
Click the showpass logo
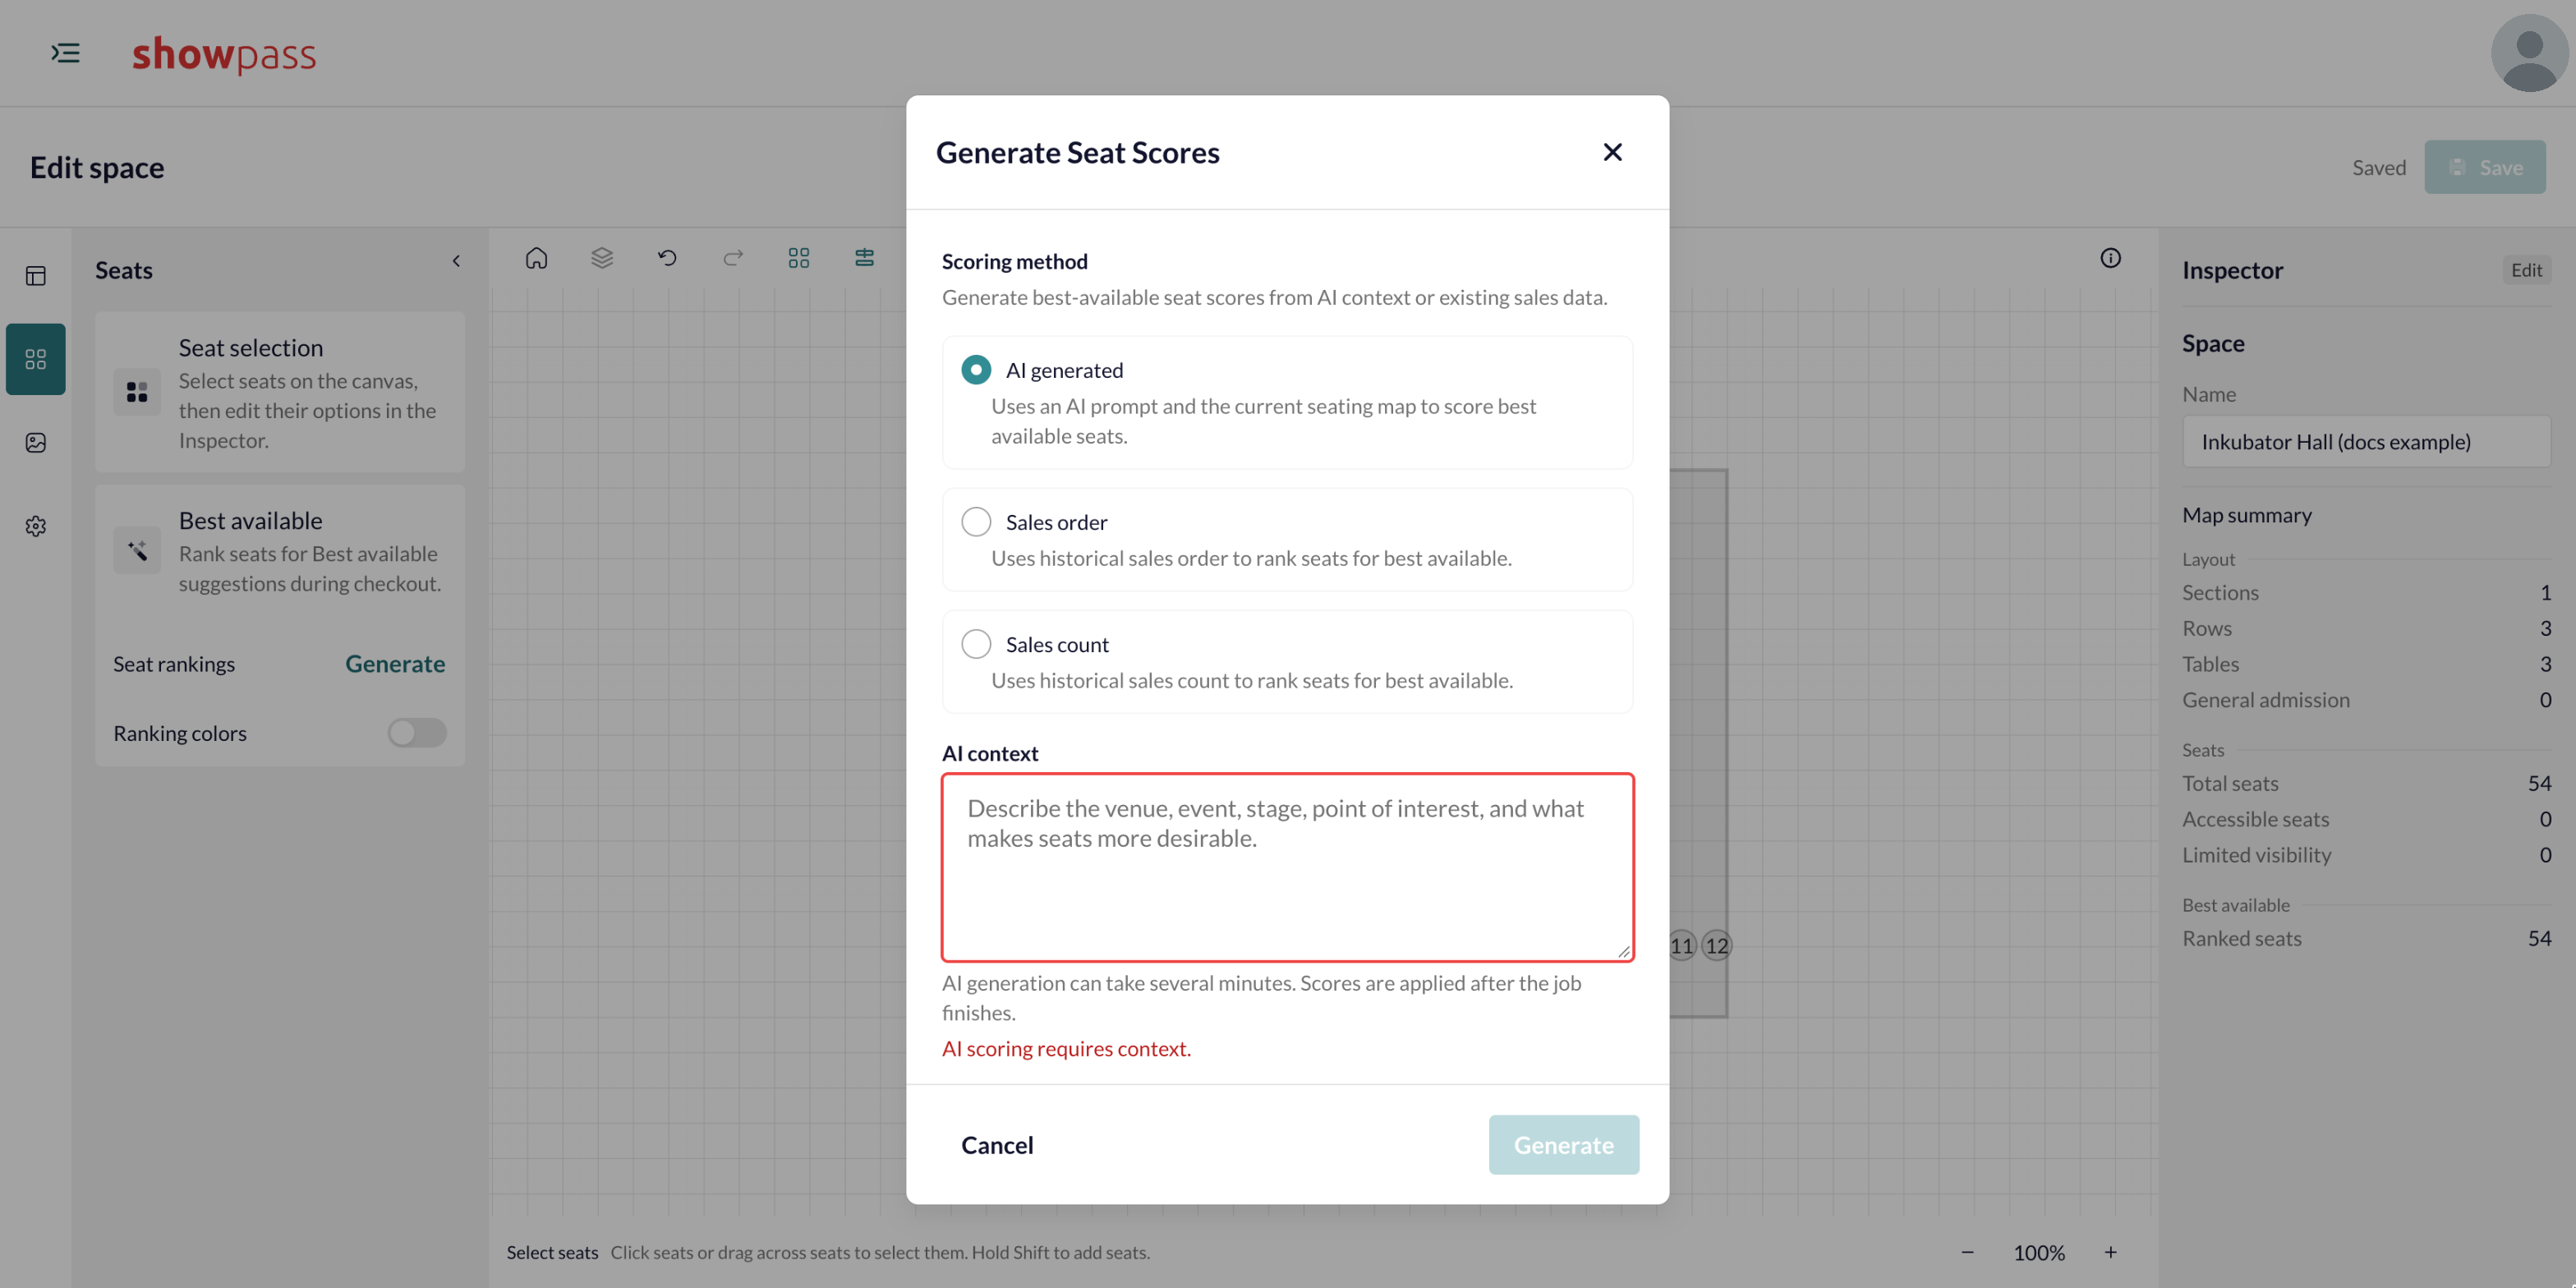[x=224, y=53]
